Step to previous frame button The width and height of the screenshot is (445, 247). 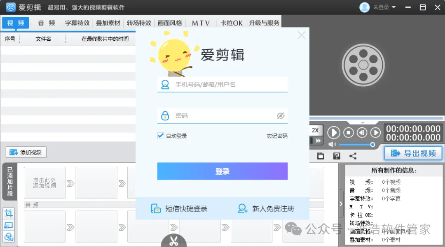point(362,132)
